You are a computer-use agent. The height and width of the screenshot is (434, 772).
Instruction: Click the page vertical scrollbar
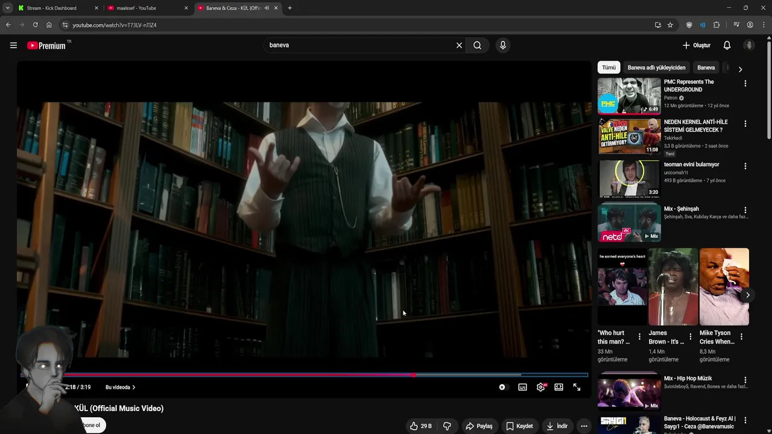(769, 89)
